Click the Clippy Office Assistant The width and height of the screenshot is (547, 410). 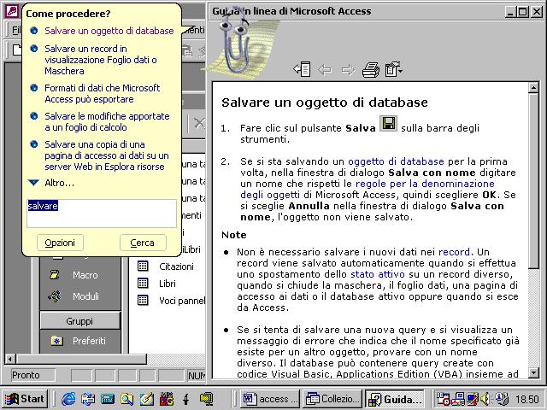click(x=237, y=42)
